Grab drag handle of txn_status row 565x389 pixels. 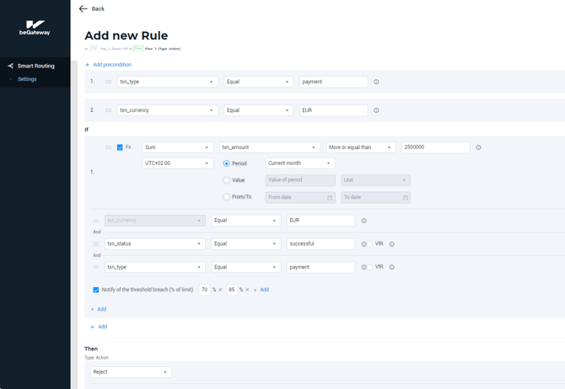coord(96,243)
